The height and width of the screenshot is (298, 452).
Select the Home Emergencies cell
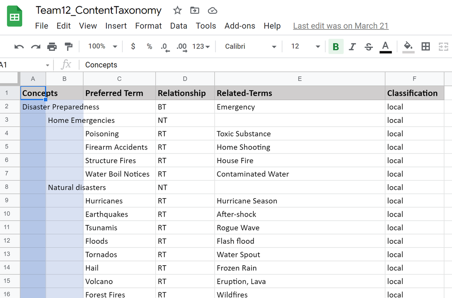pos(64,120)
